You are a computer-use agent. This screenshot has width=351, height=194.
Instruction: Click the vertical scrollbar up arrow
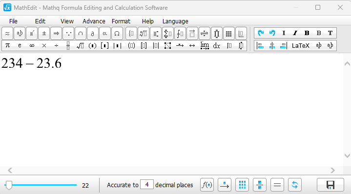pyautogui.click(x=347, y=64)
